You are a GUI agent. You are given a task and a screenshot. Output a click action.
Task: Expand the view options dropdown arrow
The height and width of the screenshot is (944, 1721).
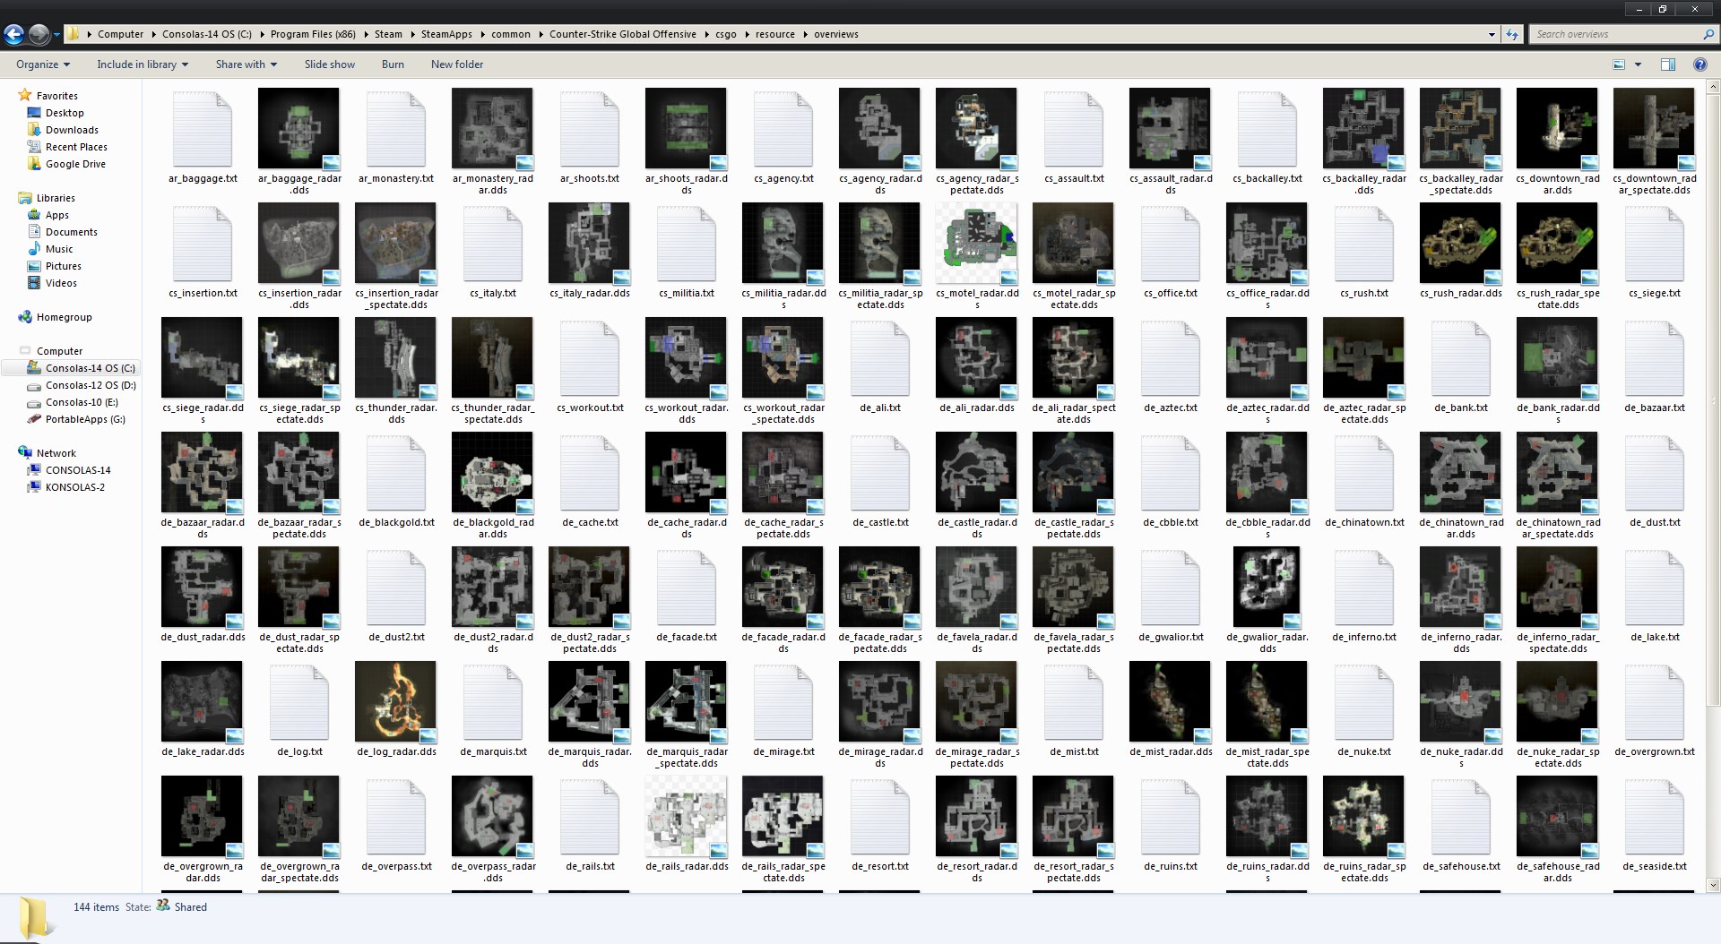tap(1638, 64)
